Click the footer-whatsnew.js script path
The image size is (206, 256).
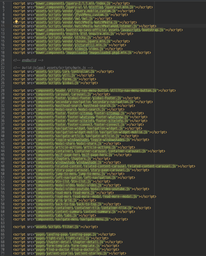click(x=82, y=117)
